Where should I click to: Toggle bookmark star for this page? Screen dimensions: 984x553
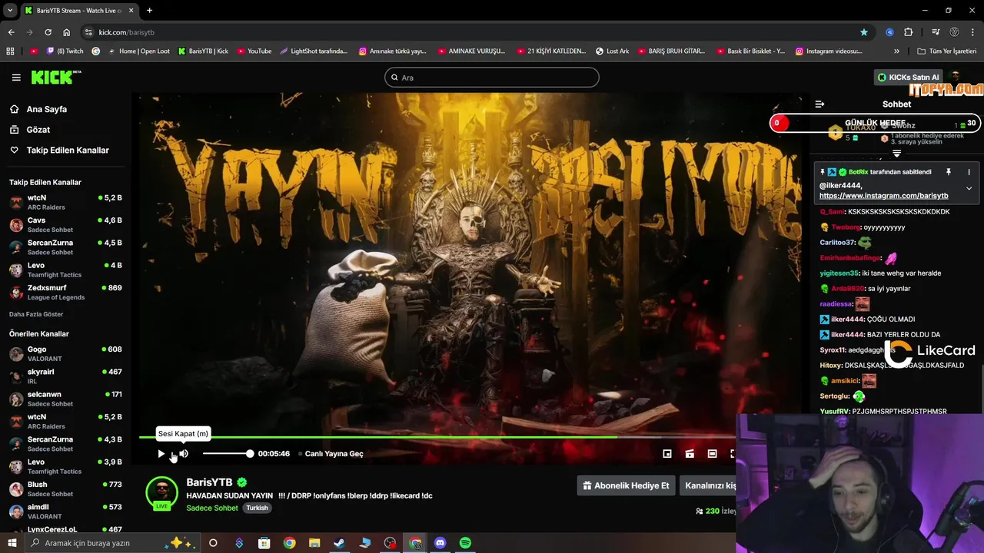tap(864, 32)
